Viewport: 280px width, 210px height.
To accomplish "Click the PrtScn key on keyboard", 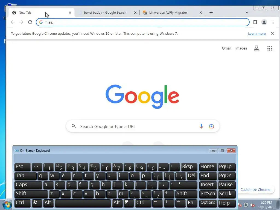I will click(208, 194).
